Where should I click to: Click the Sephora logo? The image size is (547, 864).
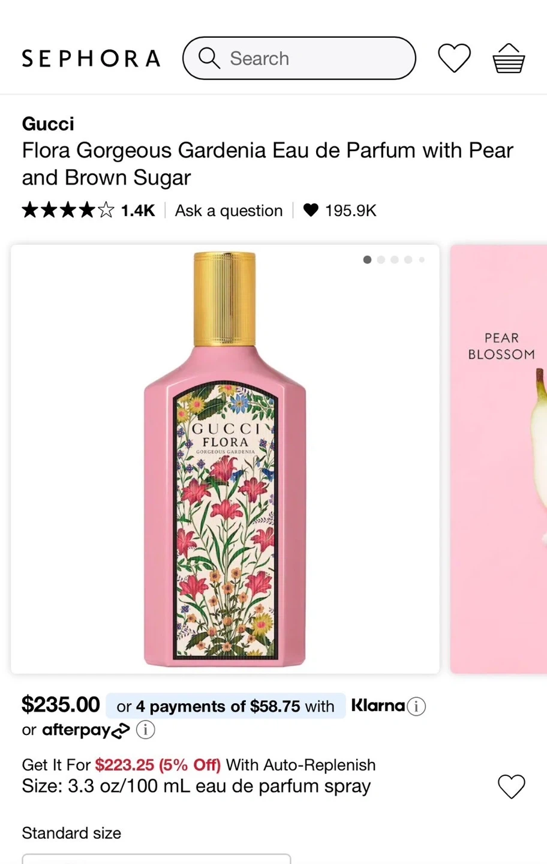pos(91,58)
